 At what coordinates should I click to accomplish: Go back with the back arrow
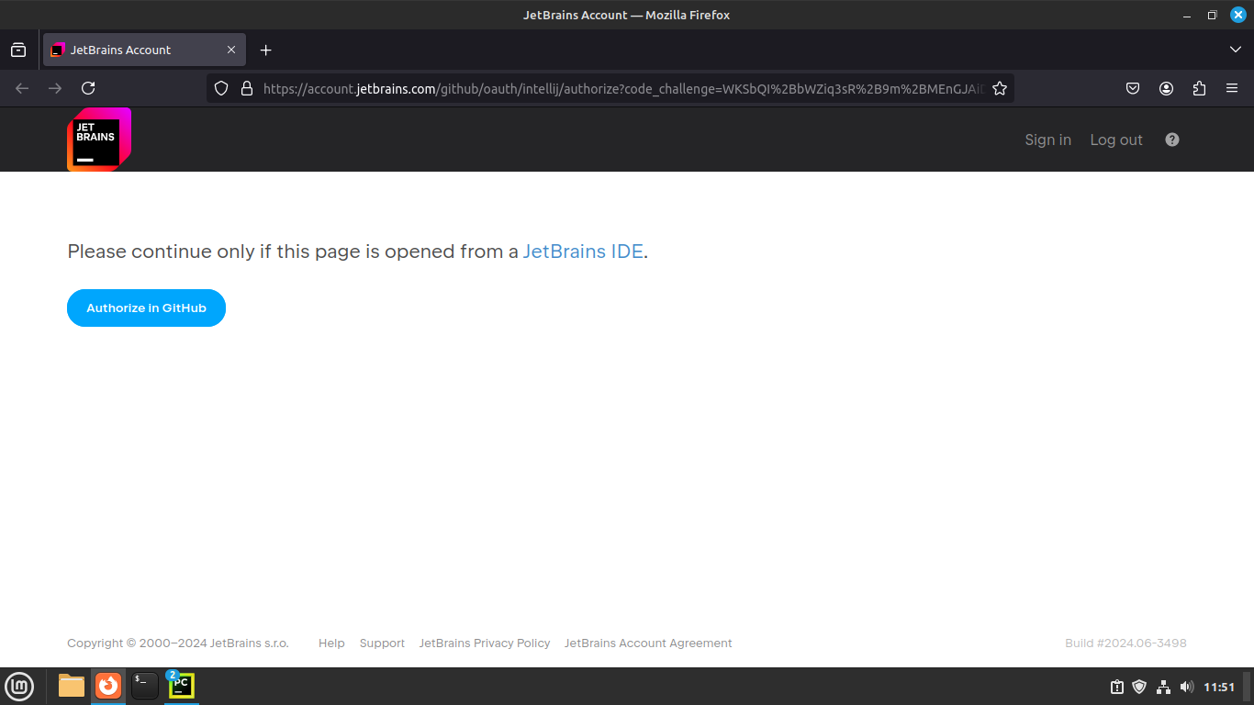click(22, 88)
